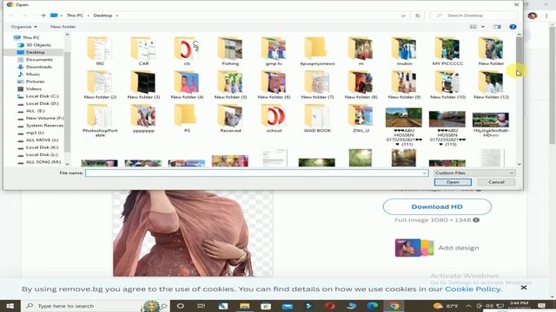Expand the address bar history dropdown

(x=403, y=16)
